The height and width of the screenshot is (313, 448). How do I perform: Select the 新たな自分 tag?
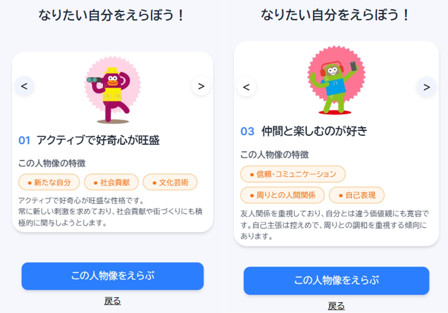click(49, 182)
